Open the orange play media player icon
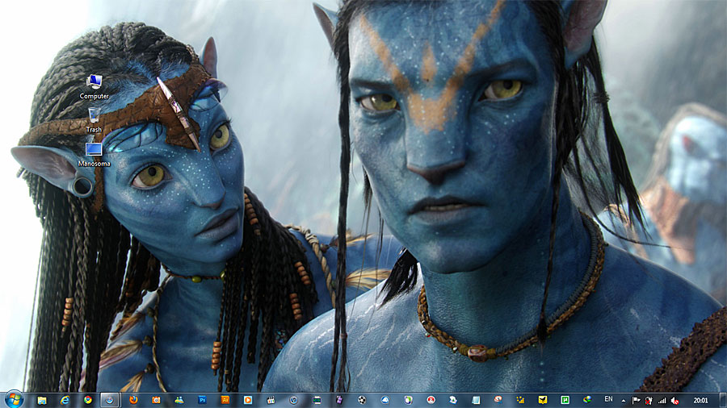This screenshot has height=408, width=727. click(x=248, y=400)
